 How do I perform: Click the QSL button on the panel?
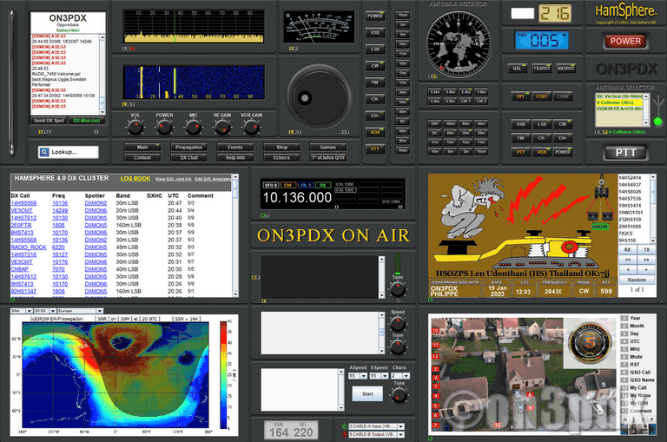[518, 68]
